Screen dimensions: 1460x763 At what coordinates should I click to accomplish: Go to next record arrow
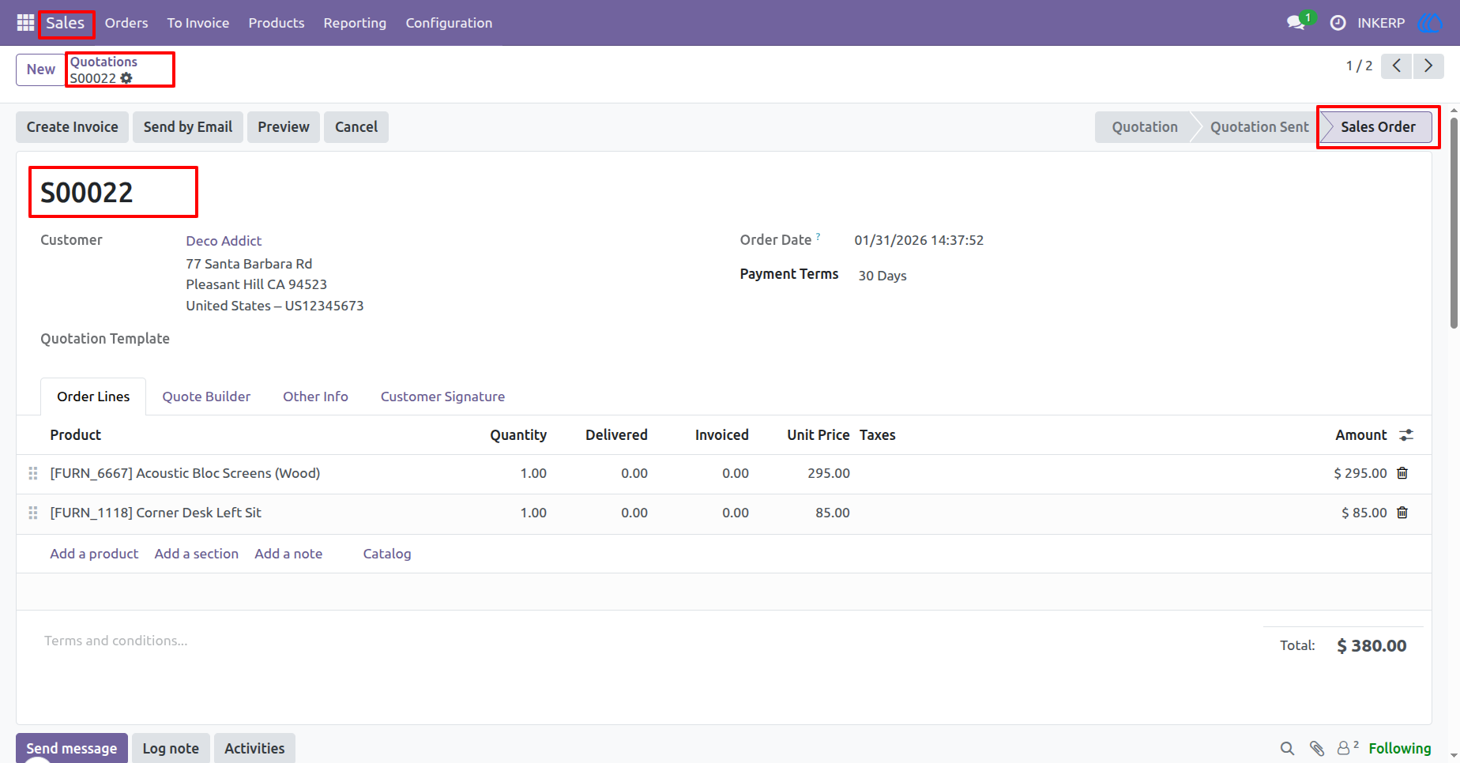pyautogui.click(x=1428, y=66)
